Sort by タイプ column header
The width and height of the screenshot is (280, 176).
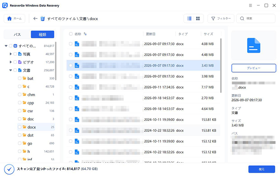[183, 34]
